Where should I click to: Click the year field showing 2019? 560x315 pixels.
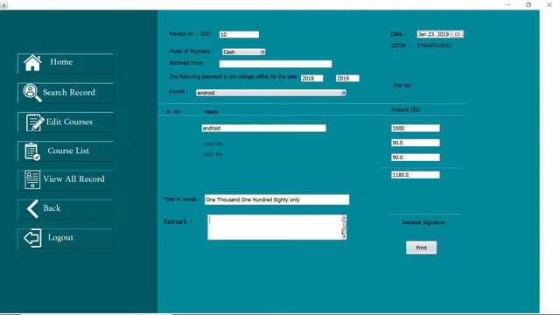click(347, 78)
